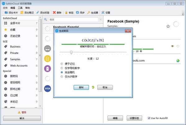186x125 pixels.
Task: Regenerate password with green refresh icon
Action: click(93, 87)
